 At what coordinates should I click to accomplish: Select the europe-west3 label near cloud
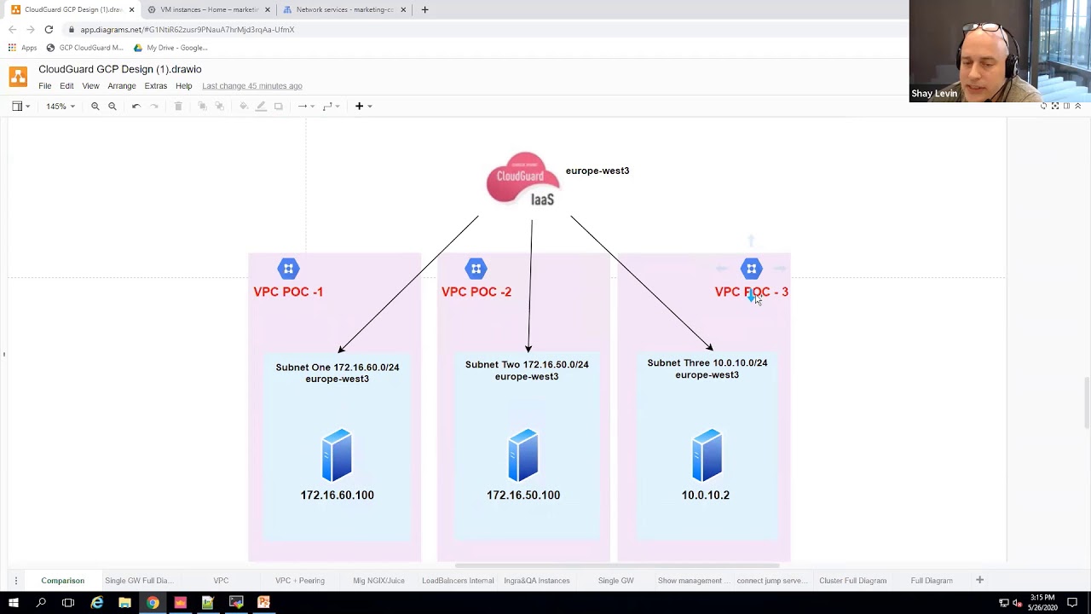[x=597, y=171]
